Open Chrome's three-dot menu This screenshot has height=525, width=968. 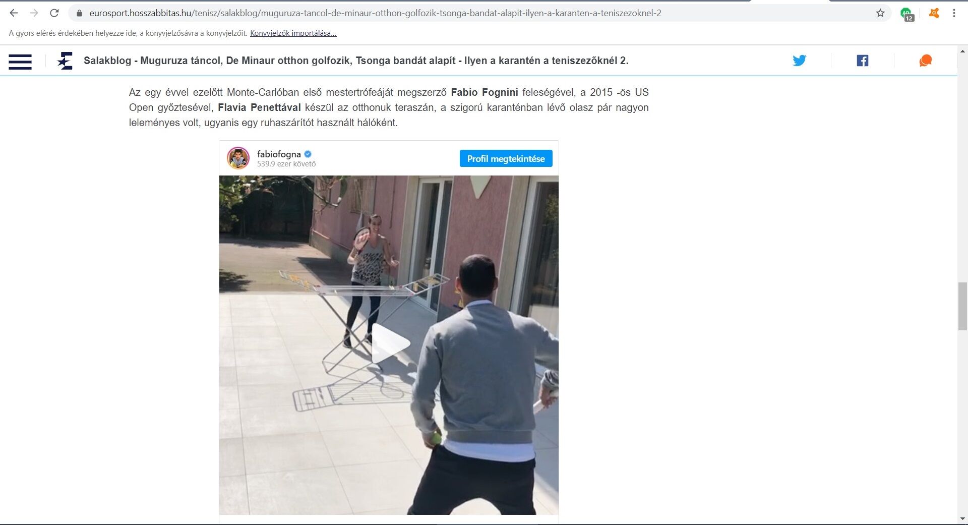click(x=954, y=13)
